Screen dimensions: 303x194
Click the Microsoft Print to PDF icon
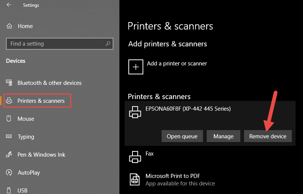click(134, 179)
